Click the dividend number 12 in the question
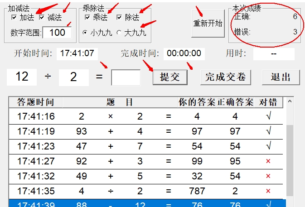The height and width of the screenshot is (207, 305). point(22,77)
